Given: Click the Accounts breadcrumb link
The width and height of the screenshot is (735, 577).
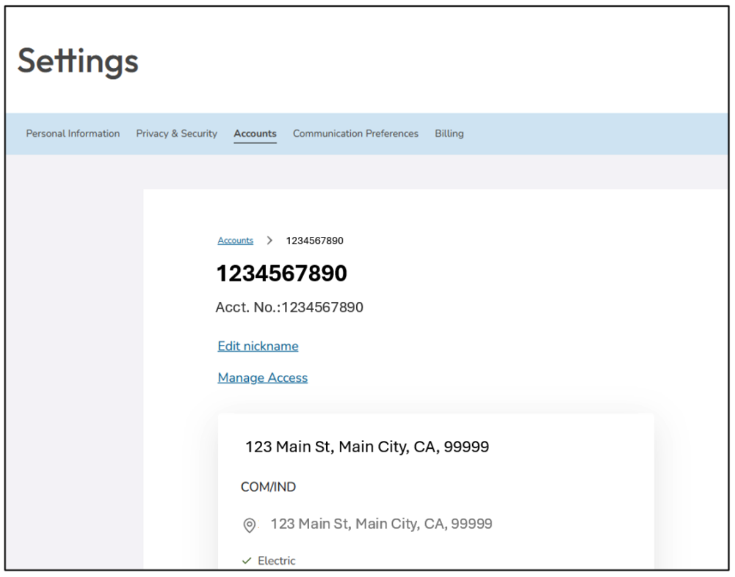Looking at the screenshot, I should coord(235,241).
